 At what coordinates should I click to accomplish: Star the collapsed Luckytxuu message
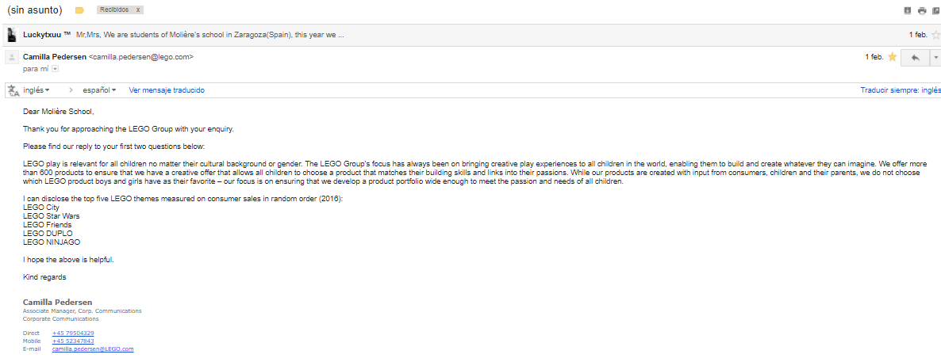tap(935, 35)
